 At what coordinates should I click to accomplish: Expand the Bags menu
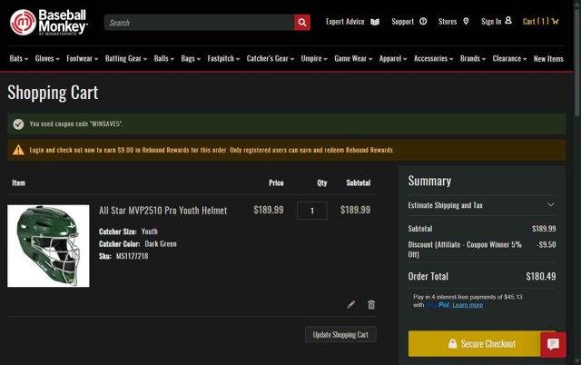191,58
